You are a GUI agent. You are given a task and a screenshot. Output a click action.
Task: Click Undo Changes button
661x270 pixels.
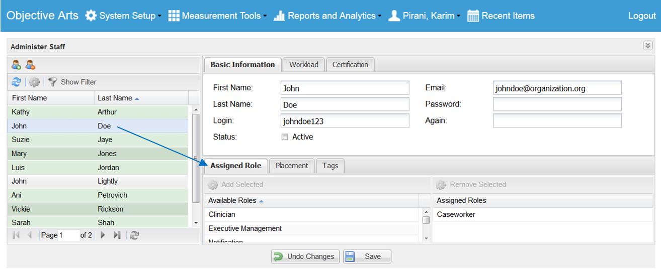(x=305, y=256)
